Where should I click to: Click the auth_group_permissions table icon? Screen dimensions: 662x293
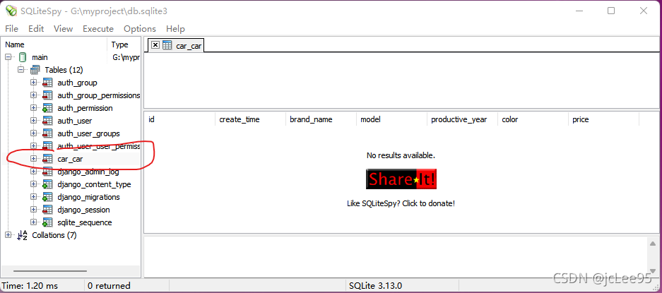pyautogui.click(x=47, y=95)
